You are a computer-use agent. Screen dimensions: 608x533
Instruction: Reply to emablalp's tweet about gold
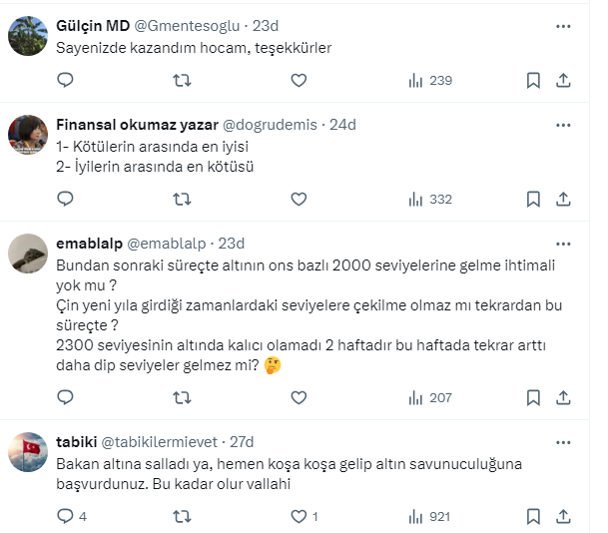pyautogui.click(x=65, y=398)
